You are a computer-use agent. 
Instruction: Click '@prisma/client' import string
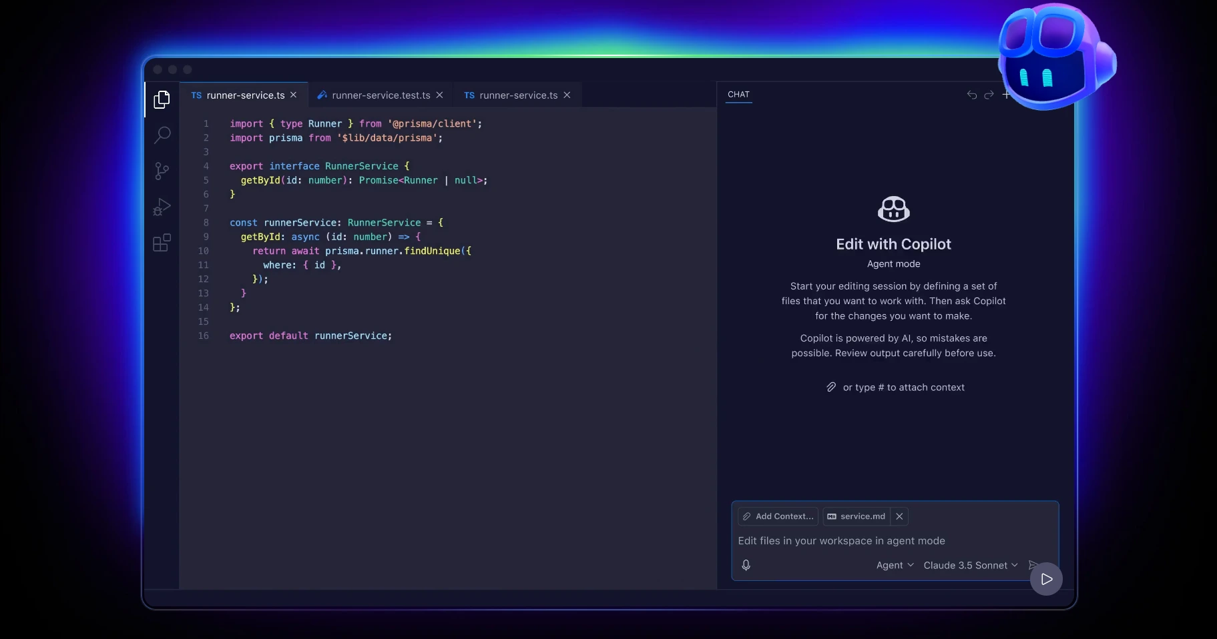tap(434, 124)
